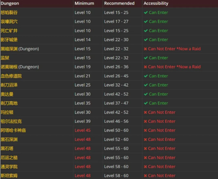
Task: Open the 玛拉顿 dungeon link
Action: 7,112
